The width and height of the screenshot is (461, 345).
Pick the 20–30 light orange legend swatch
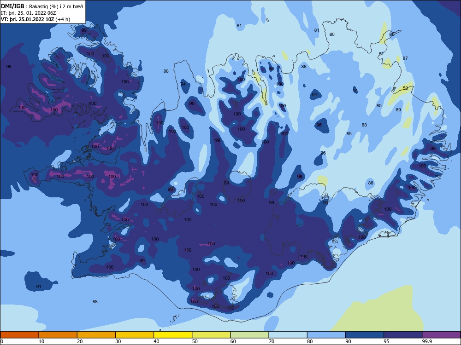coord(96,335)
